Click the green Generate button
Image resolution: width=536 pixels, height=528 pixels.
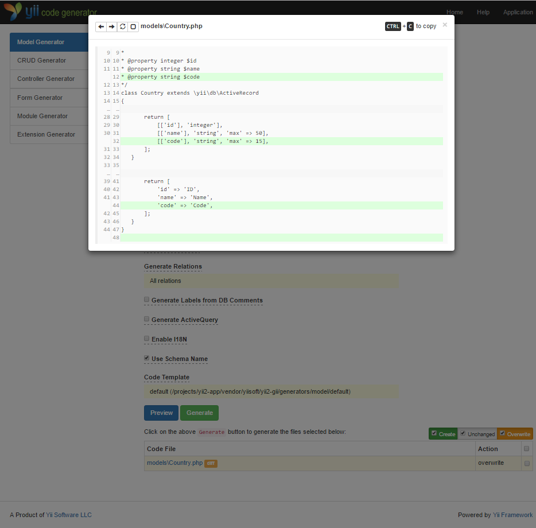200,413
